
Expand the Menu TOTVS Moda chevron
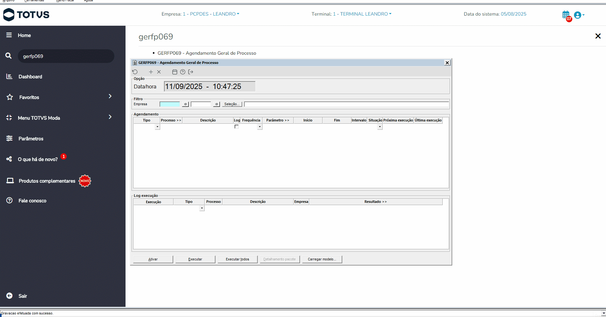tap(110, 117)
